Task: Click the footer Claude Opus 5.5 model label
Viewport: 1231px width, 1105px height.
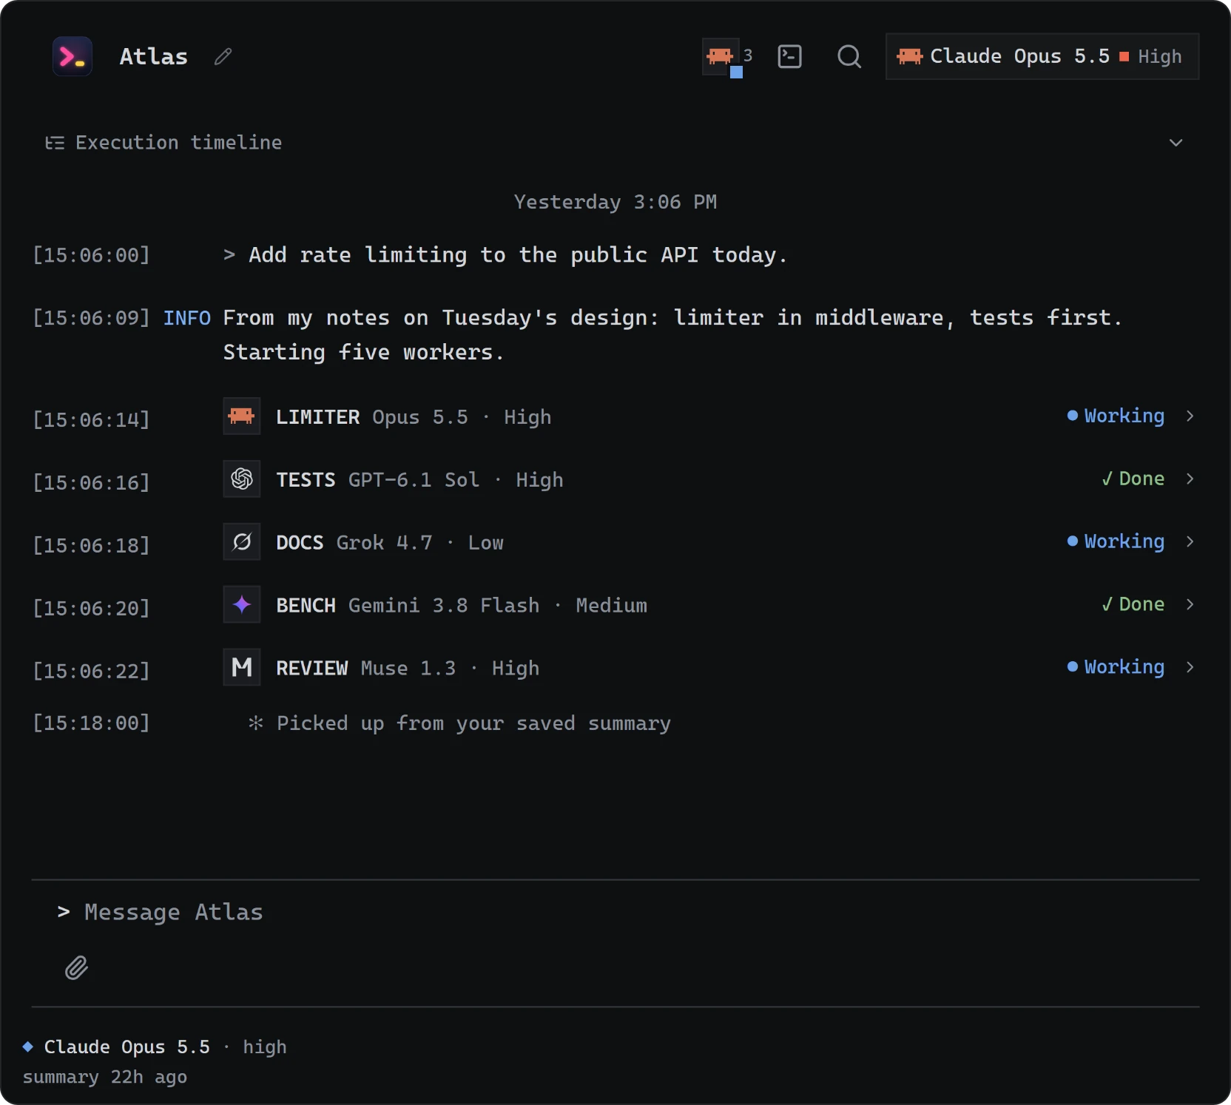Action: (x=127, y=1047)
